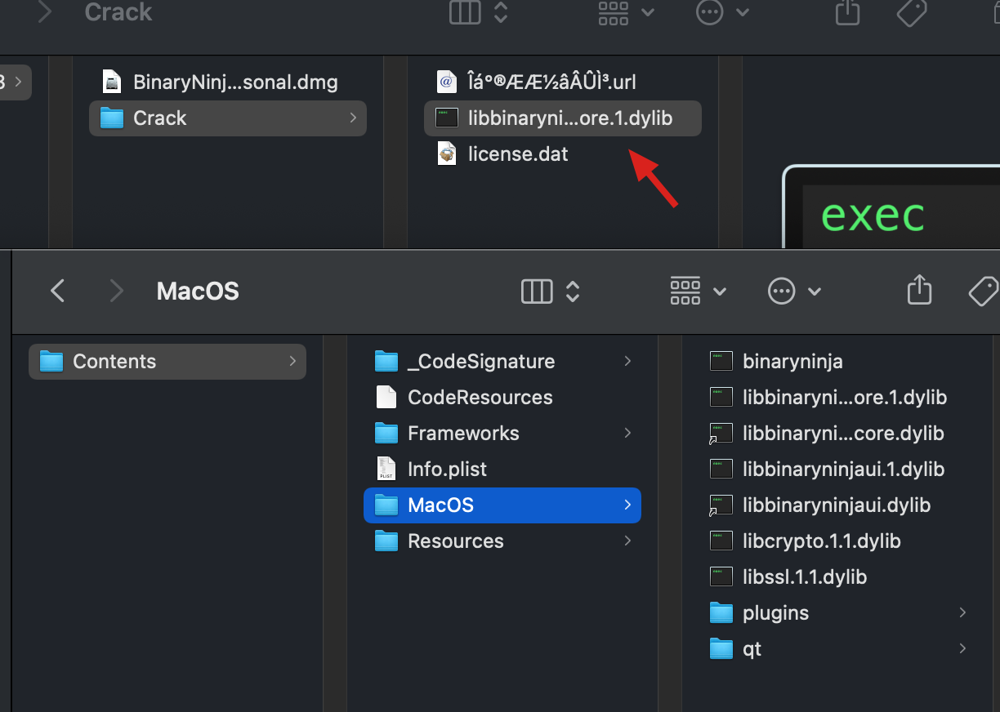This screenshot has width=1000, height=712.
Task: Select the Crack folder icon
Action: click(111, 118)
